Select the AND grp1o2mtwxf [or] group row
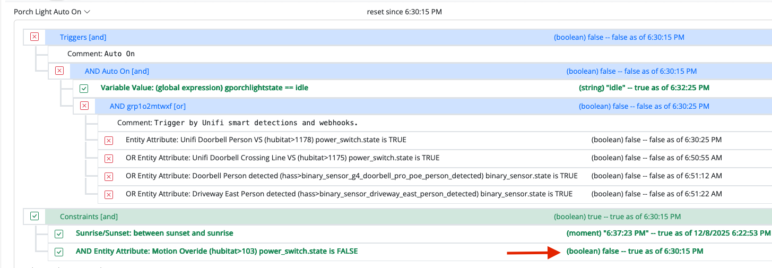Viewport: 772px width, 268px height. 148,106
